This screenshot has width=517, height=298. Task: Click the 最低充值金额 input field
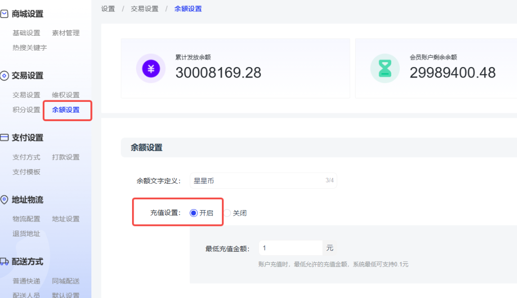pyautogui.click(x=291, y=248)
